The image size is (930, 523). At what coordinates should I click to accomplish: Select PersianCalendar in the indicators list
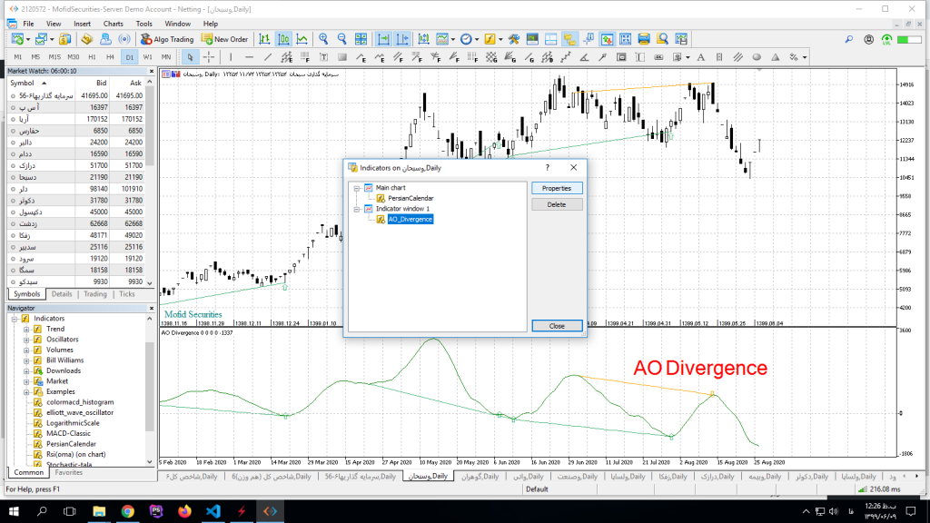411,197
